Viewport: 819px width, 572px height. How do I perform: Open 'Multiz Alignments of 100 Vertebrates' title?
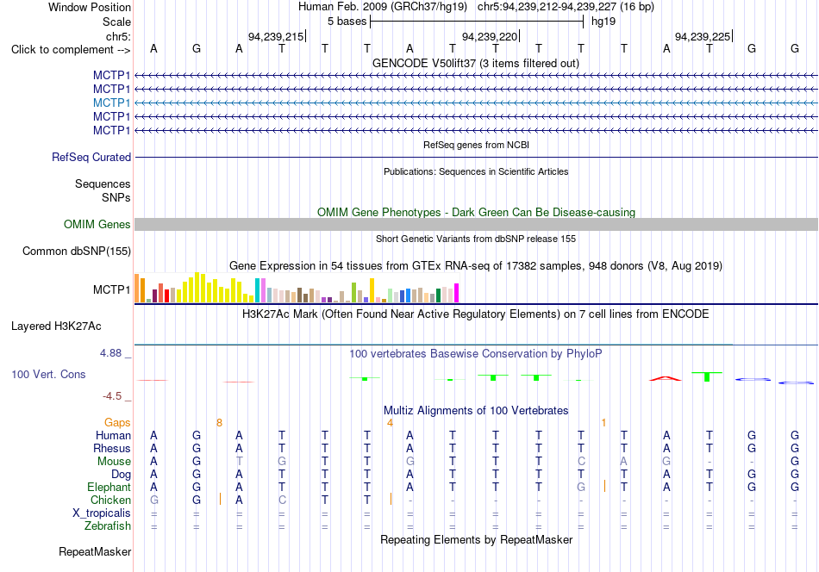476,410
